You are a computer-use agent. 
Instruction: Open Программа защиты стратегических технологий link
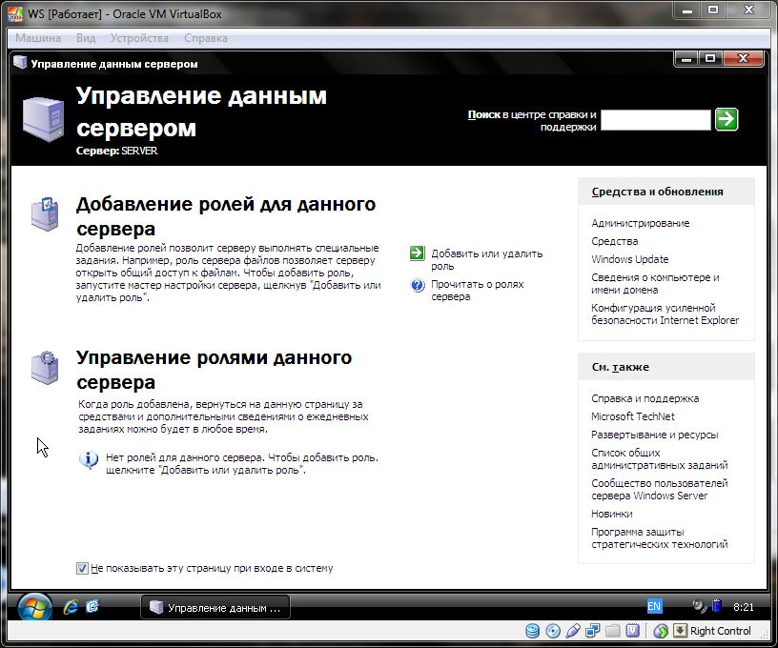click(x=660, y=537)
